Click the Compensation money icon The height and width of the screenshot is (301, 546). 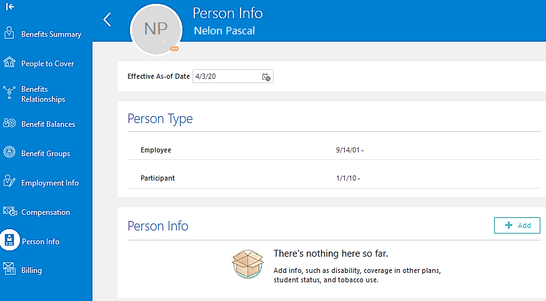pyautogui.click(x=10, y=211)
